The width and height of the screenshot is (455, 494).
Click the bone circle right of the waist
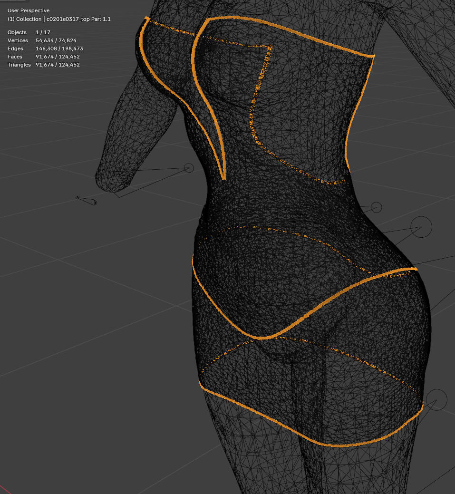pyautogui.click(x=377, y=206)
